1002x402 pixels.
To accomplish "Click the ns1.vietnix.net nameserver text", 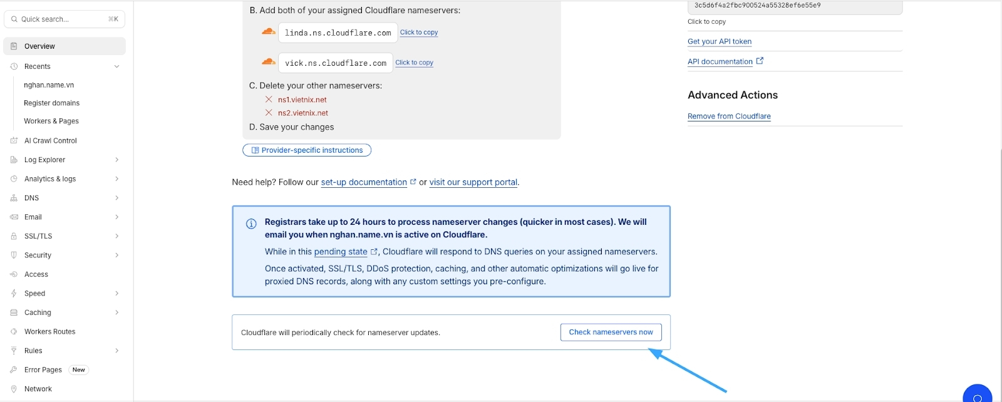I will point(302,100).
